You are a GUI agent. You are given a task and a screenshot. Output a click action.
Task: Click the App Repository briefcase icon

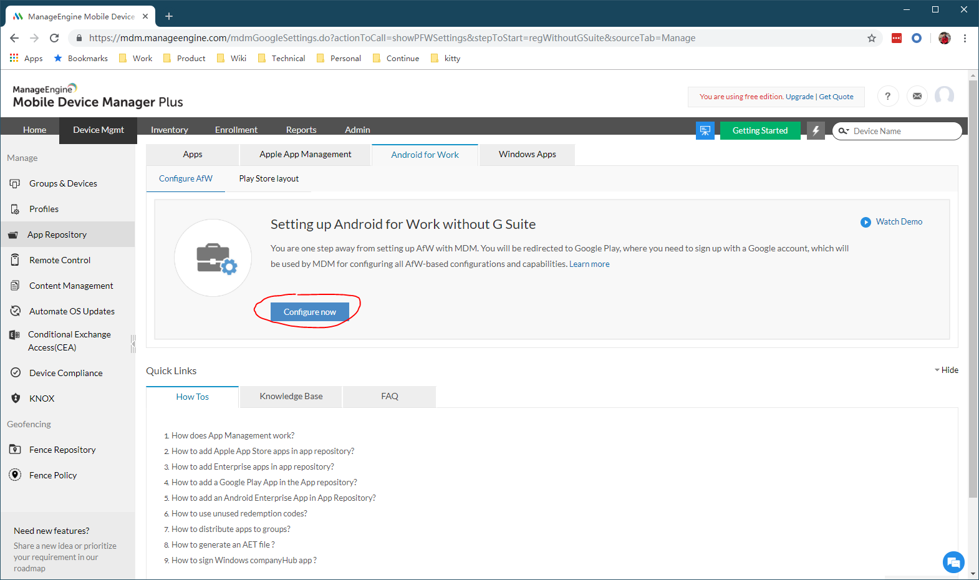pos(13,235)
